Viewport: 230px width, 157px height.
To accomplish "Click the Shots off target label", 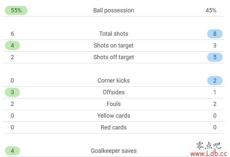I will click(x=114, y=57).
